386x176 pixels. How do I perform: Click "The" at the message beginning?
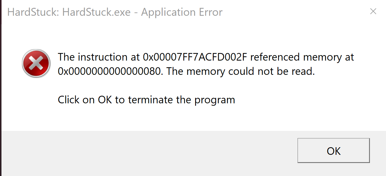pyautogui.click(x=66, y=57)
